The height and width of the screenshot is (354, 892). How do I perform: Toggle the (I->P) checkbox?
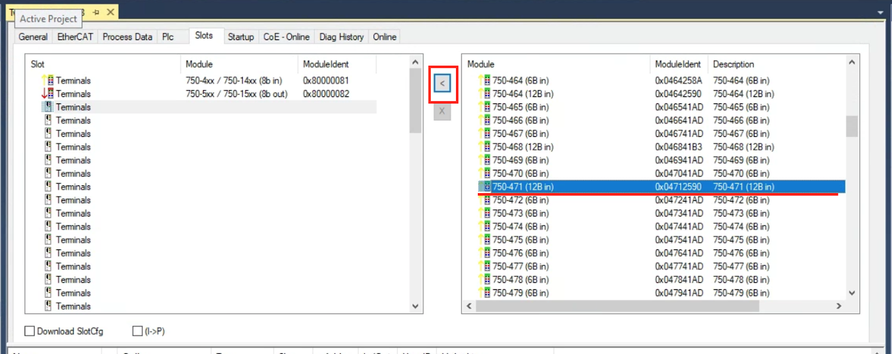click(137, 331)
